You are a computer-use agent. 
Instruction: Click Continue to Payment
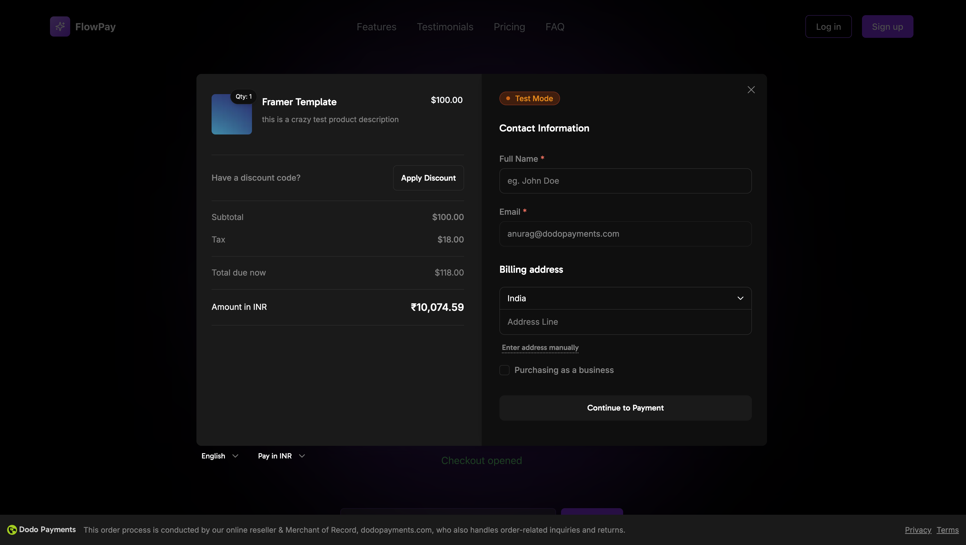625,408
